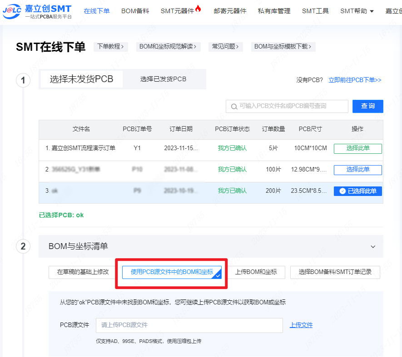The image size is (402, 357).
Task: Click step 1 circle number marker
Action: [x=23, y=81]
